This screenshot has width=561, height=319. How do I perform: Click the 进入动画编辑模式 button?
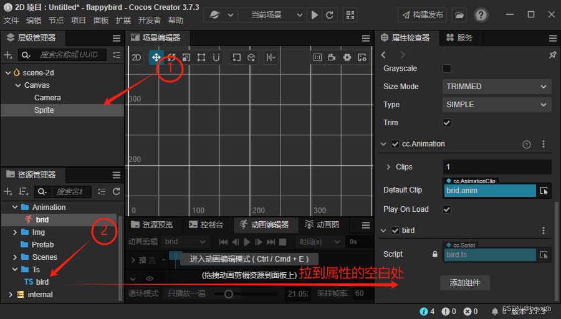click(249, 259)
